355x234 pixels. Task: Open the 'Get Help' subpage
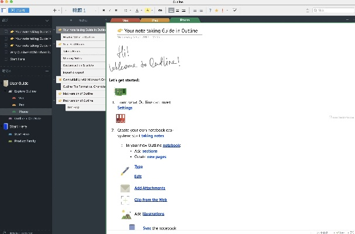[x=85, y=108]
